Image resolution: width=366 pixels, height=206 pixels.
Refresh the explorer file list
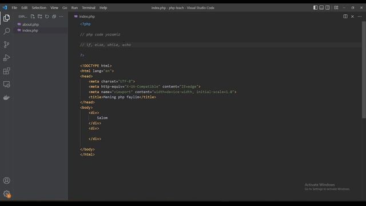pos(47,17)
